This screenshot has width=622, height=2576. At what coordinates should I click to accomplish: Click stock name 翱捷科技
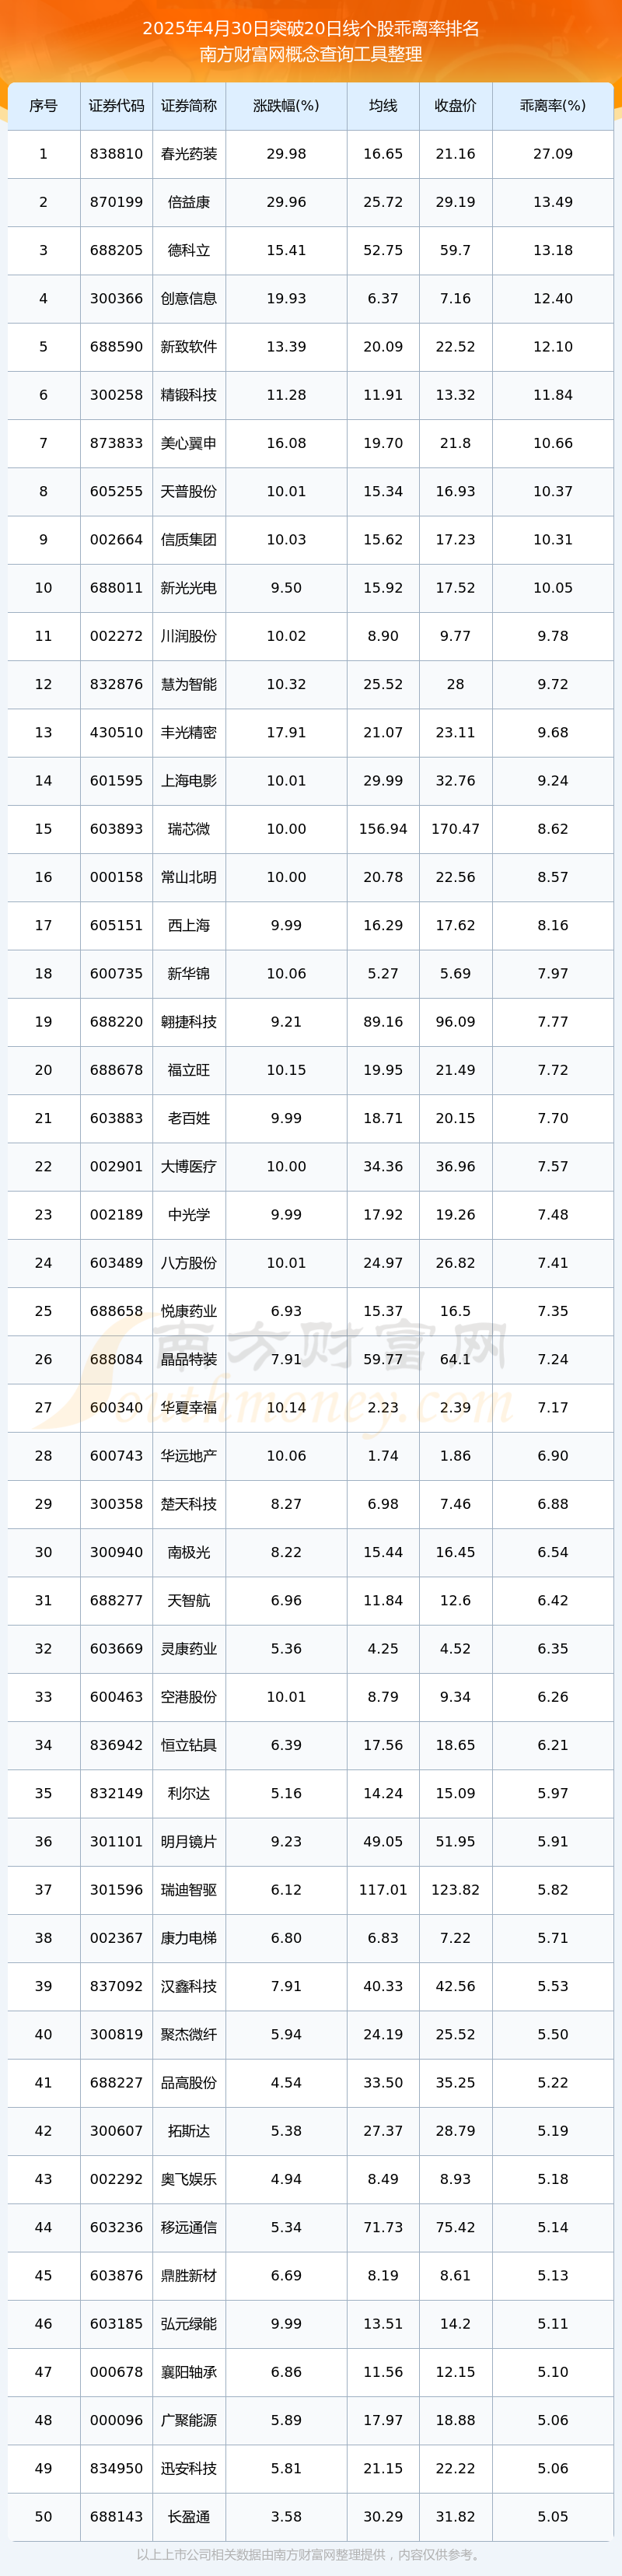[189, 1022]
